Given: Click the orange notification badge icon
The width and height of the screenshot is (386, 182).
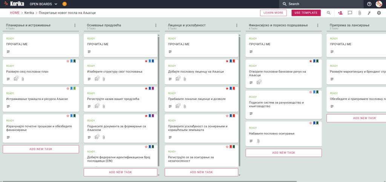Looking at the screenshot, I should (64, 4).
